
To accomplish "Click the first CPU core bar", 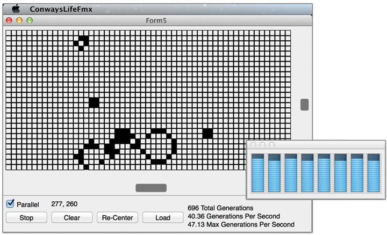I will coord(257,173).
